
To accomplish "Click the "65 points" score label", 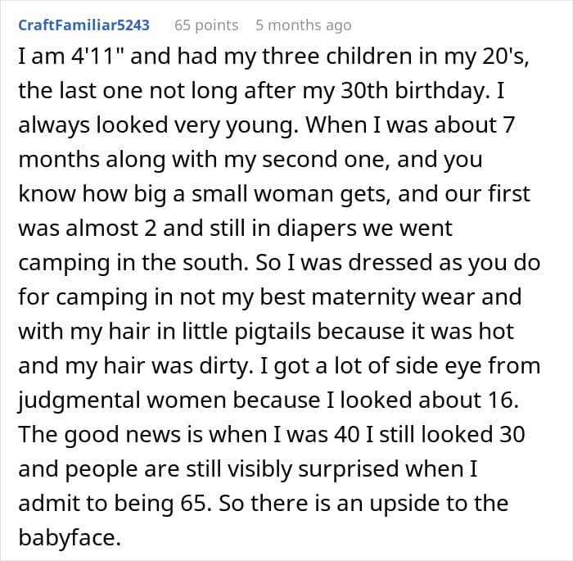I will pyautogui.click(x=206, y=25).
